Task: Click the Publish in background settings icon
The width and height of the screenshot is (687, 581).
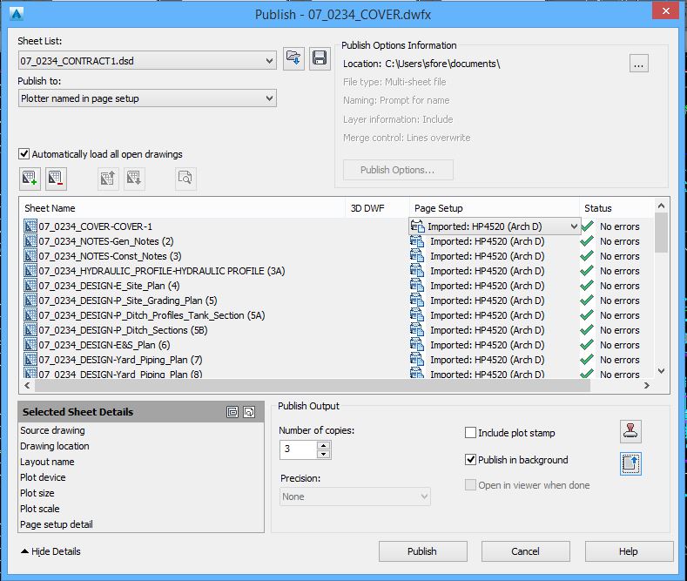Action: 631,463
